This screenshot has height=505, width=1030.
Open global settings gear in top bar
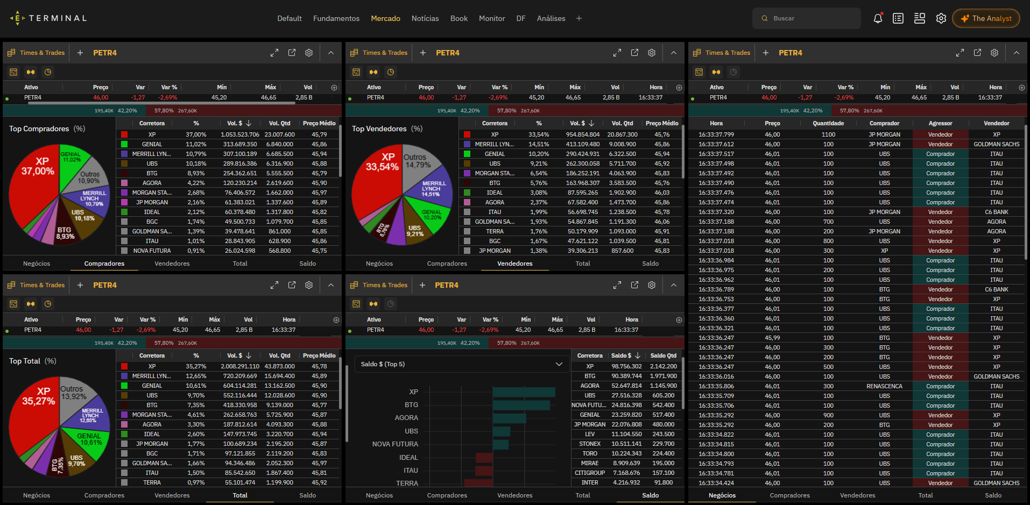click(941, 18)
